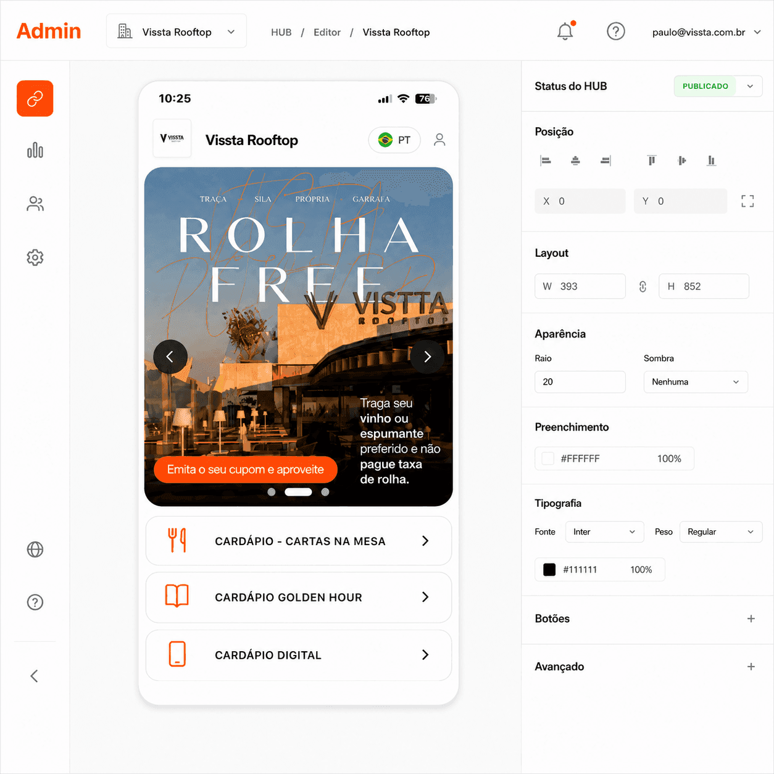Click the phone icon for Cardápio Digital
This screenshot has width=774, height=774.
point(177,654)
